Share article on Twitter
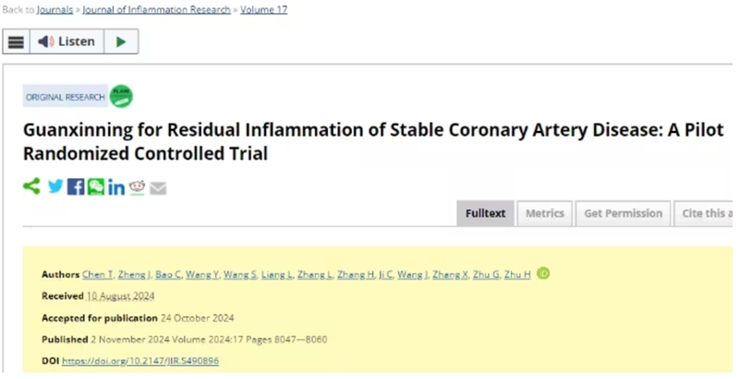This screenshot has height=379, width=739. tap(55, 186)
